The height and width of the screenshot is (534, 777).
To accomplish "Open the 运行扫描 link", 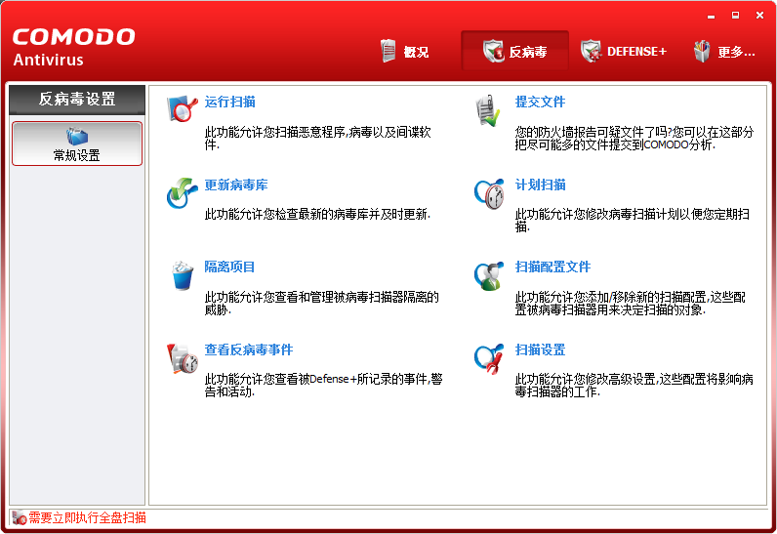I will coord(230,103).
